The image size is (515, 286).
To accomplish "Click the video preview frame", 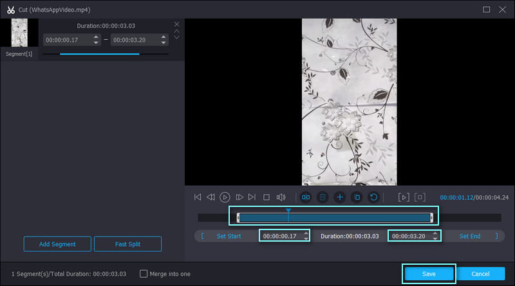I will point(349,102).
